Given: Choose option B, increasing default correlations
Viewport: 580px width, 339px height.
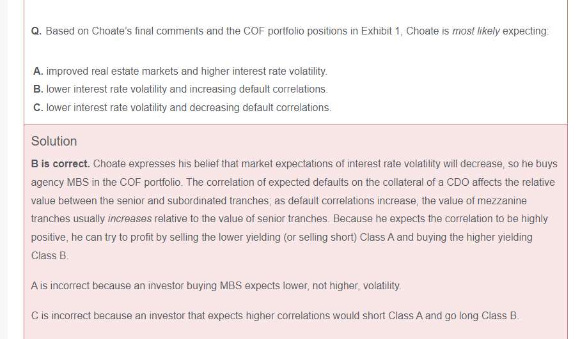Looking at the screenshot, I should (x=186, y=89).
